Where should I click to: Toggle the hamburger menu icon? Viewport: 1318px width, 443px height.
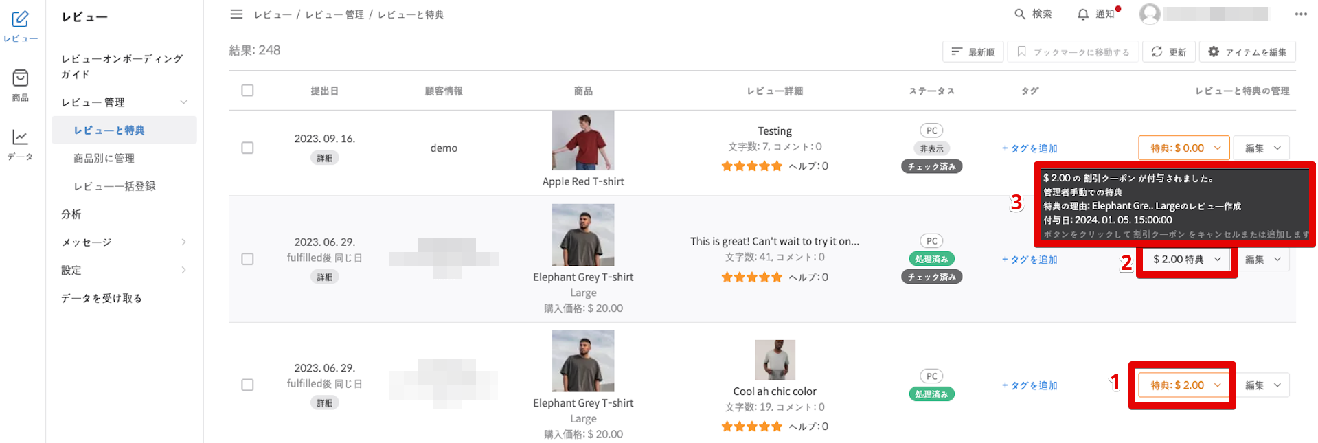(236, 14)
